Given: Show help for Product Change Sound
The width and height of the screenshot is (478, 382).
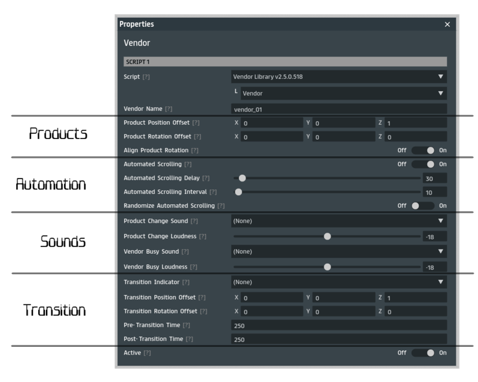Looking at the screenshot, I should (x=194, y=221).
